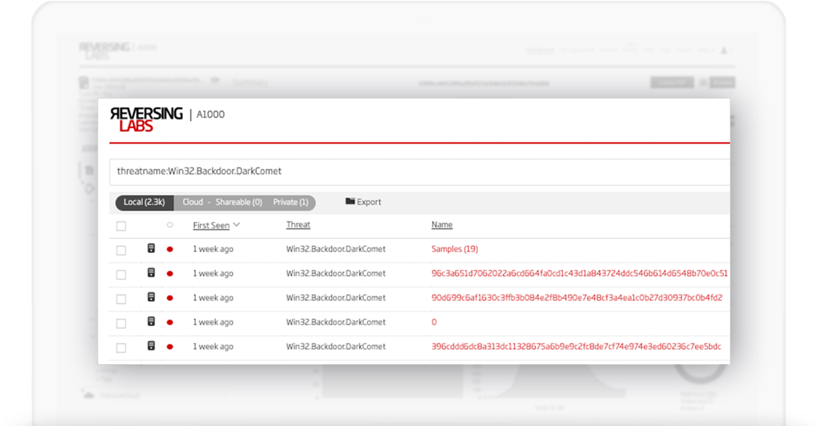Screen dimensions: 825x426
Task: Switch to the Local (2.3k) tab
Action: [x=144, y=202]
